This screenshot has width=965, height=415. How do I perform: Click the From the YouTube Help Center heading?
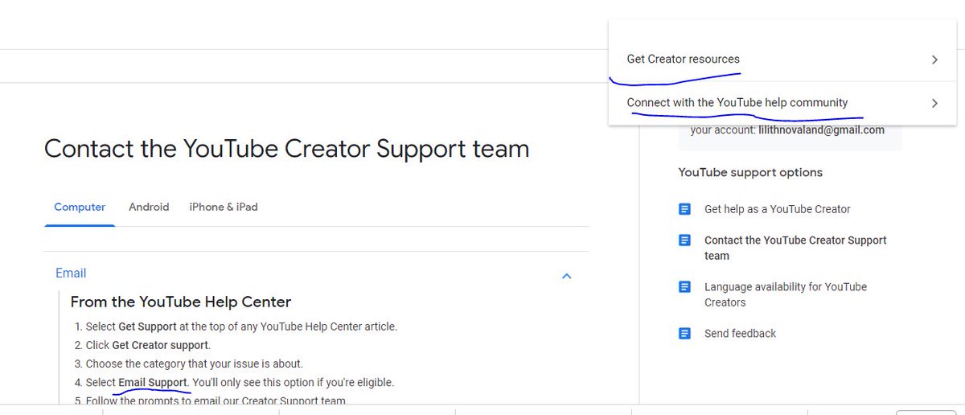(180, 302)
